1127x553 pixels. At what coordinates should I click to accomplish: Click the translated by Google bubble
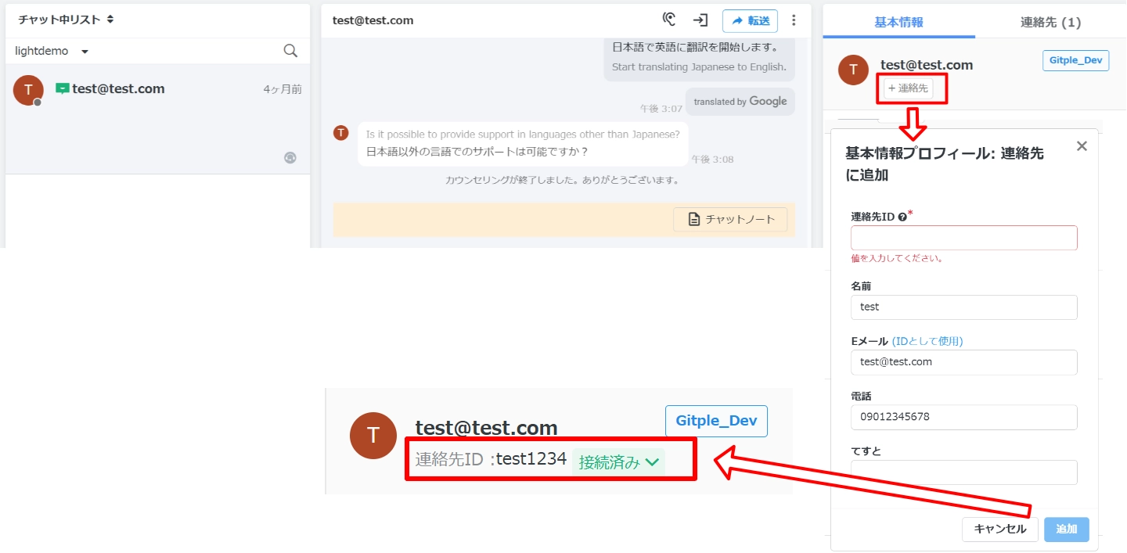(740, 102)
